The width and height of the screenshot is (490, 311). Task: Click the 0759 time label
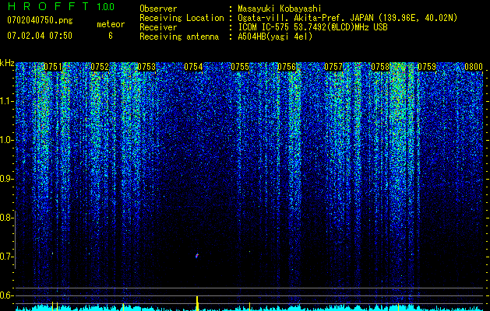click(427, 67)
